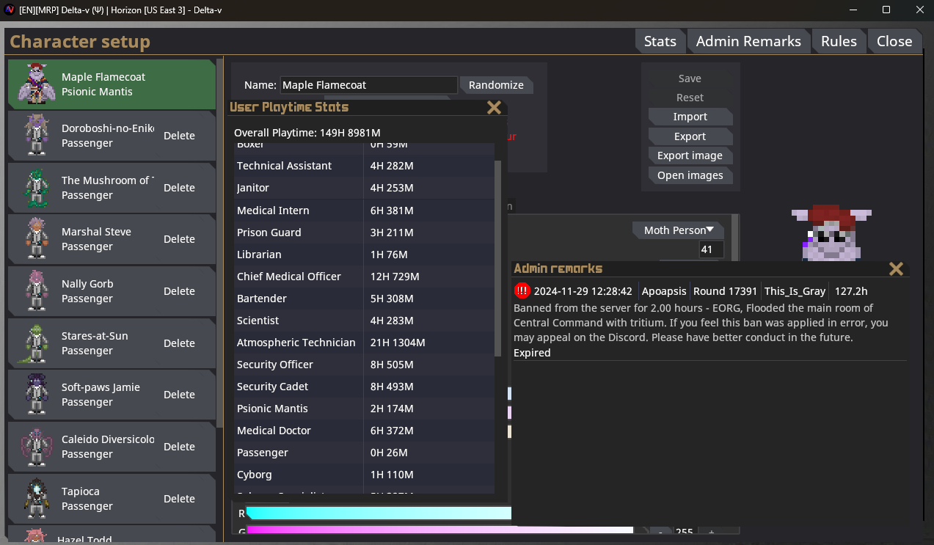Click the character Name input field

point(368,85)
